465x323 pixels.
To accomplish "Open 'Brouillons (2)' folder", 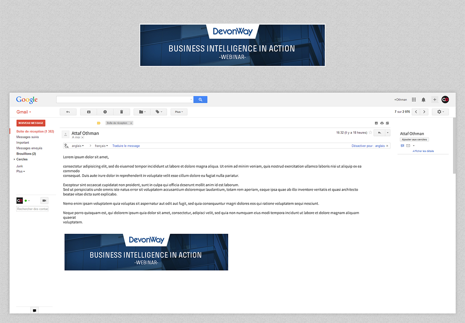I will [x=26, y=154].
